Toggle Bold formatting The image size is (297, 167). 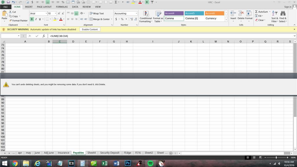pos(32,19)
